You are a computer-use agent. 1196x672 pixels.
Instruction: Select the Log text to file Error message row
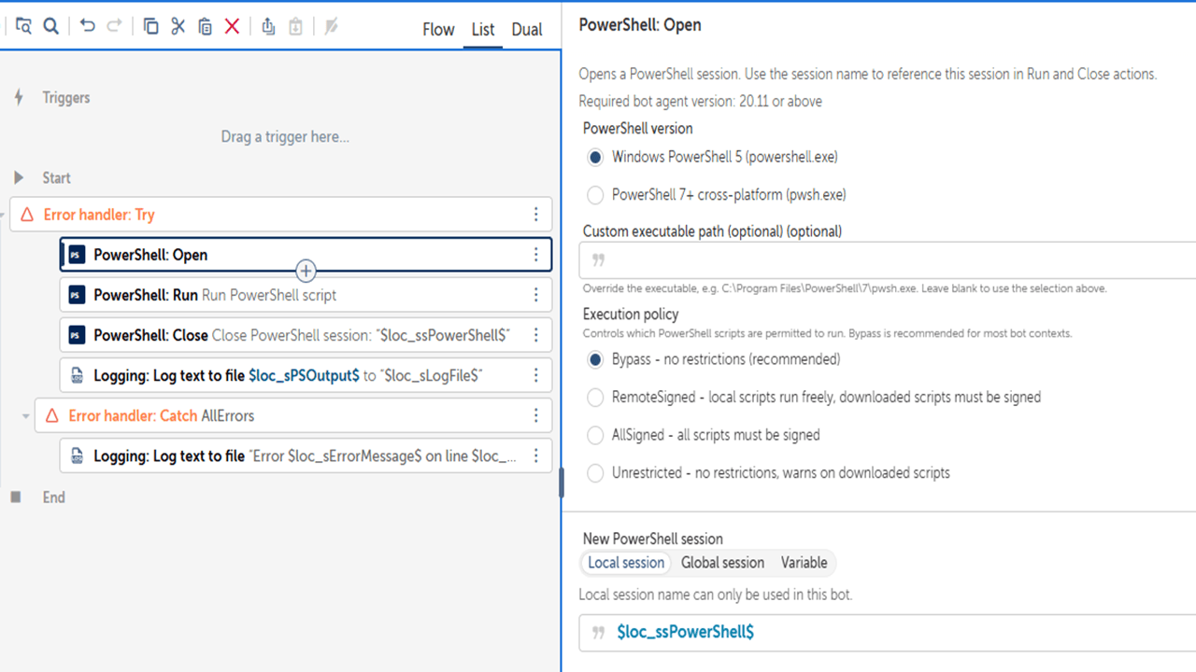(306, 456)
